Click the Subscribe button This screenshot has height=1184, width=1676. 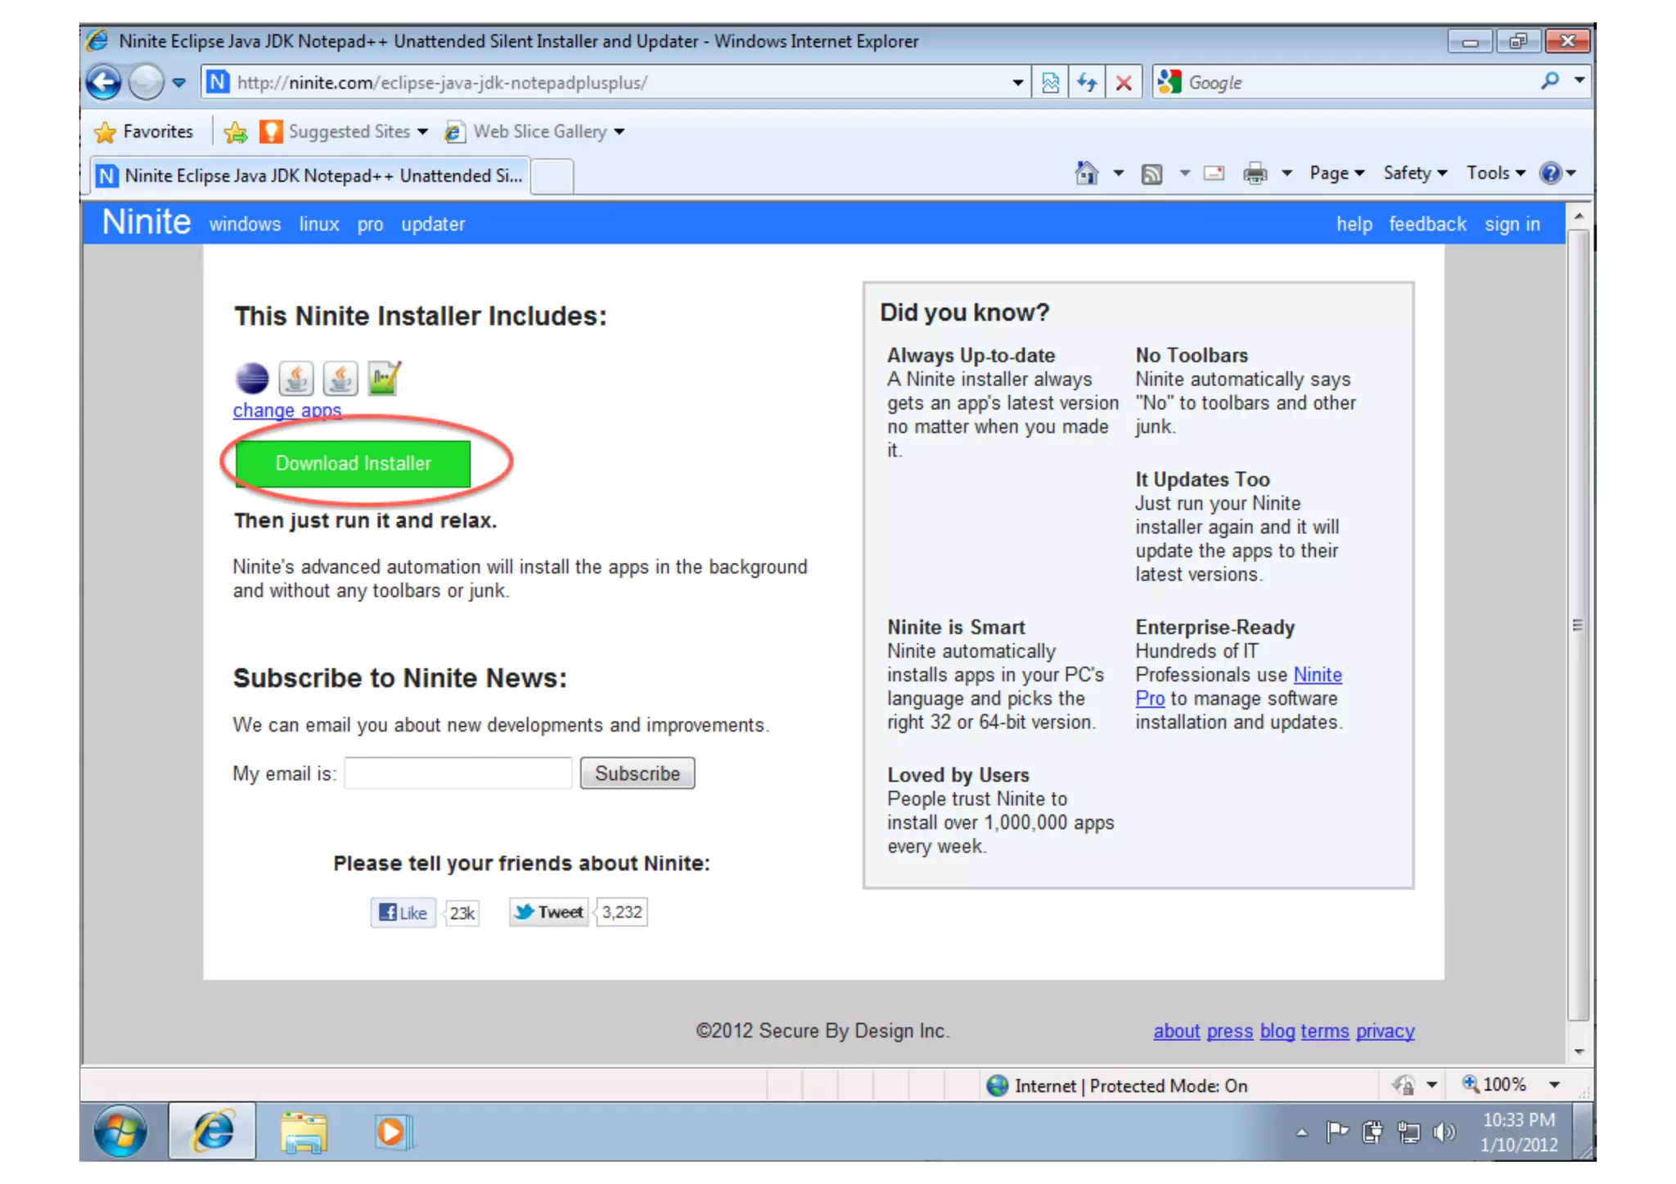pyautogui.click(x=638, y=773)
